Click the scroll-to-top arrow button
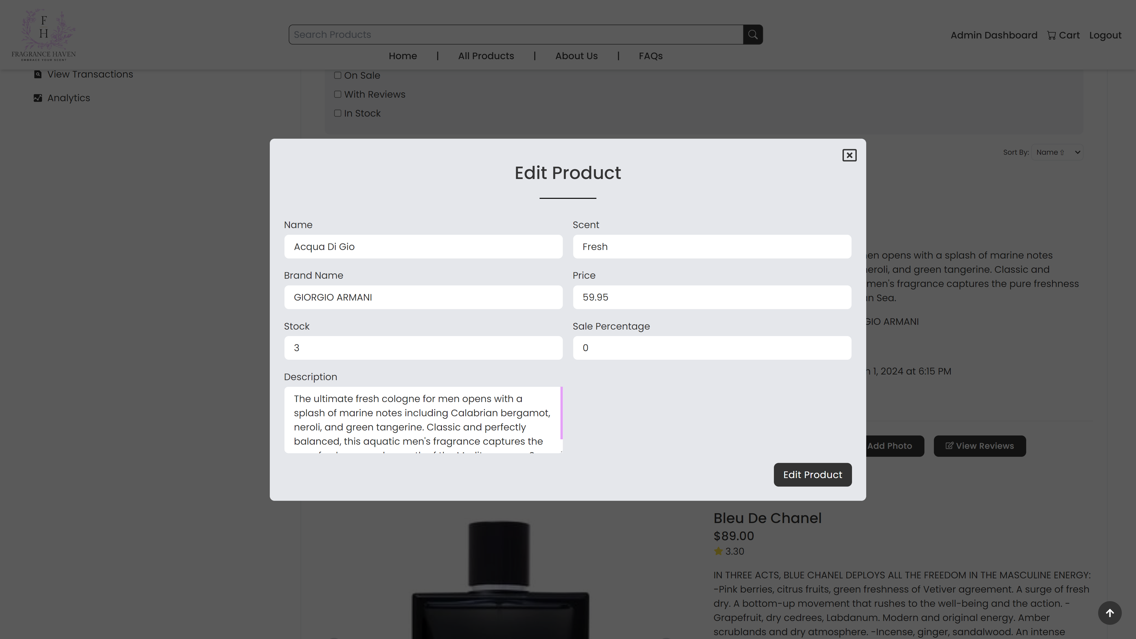The image size is (1136, 639). click(1110, 613)
